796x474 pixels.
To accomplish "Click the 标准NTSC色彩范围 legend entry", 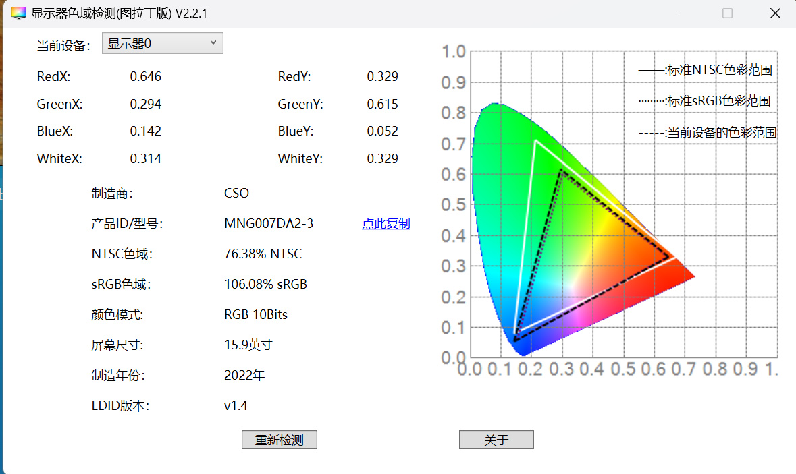I will pyautogui.click(x=706, y=70).
